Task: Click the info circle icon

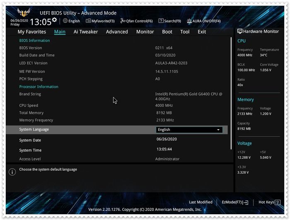Action: [12, 172]
